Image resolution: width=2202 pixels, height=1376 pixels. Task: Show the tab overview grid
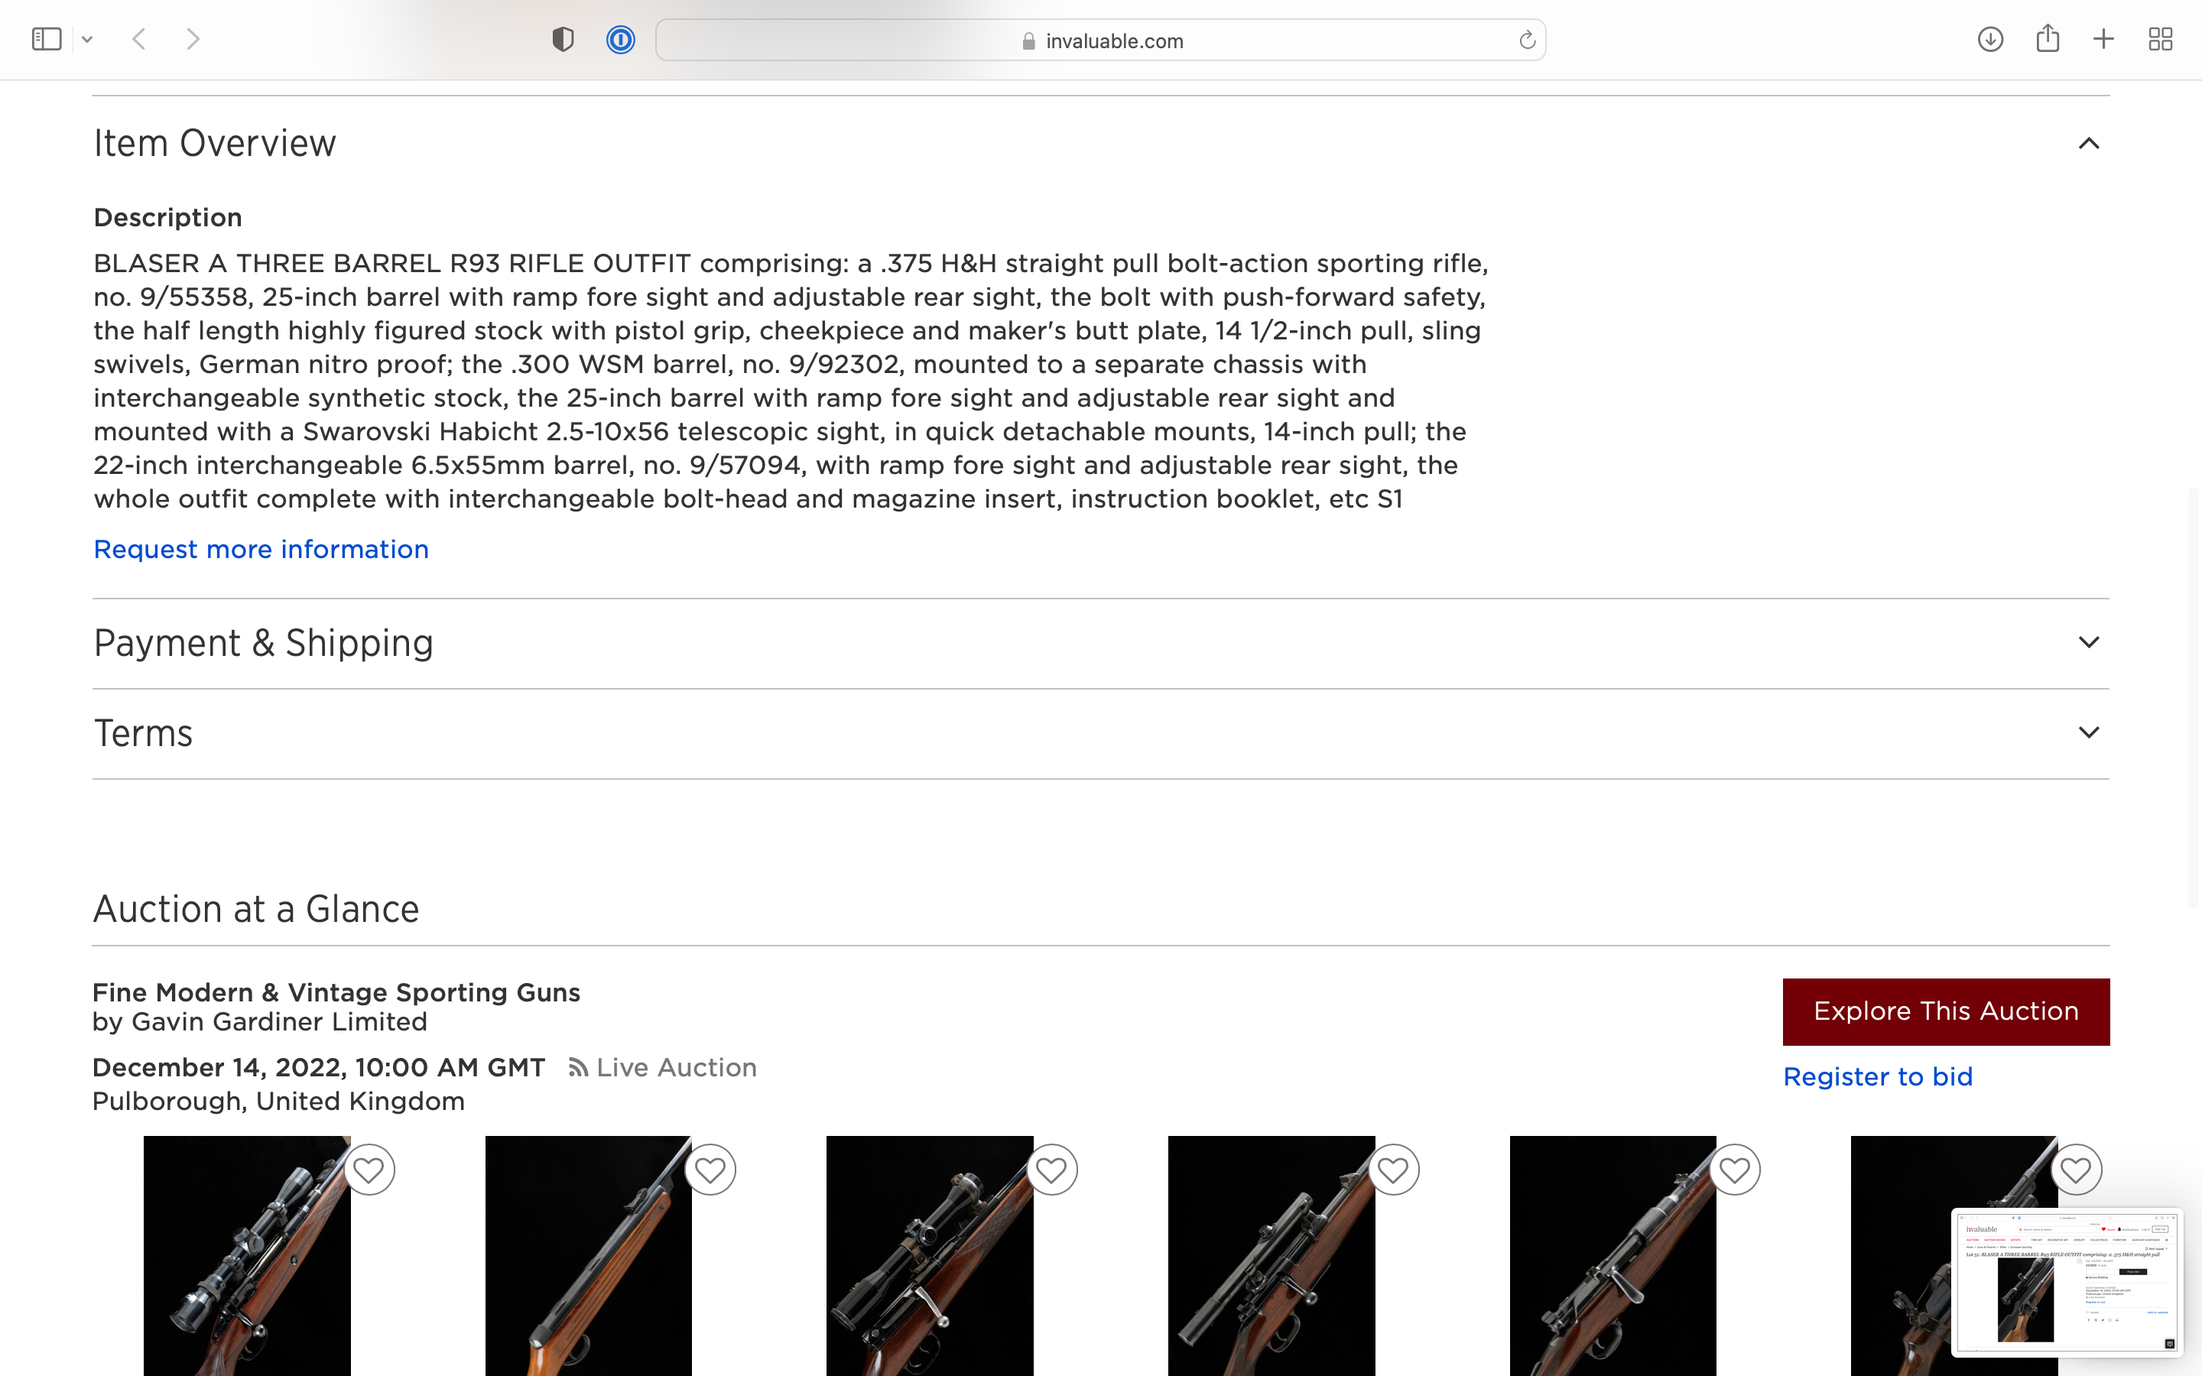[2161, 39]
